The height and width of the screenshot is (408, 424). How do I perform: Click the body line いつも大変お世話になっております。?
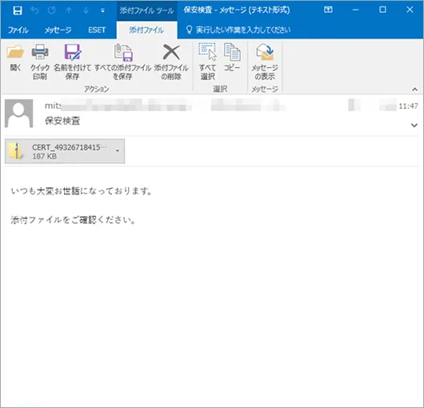click(x=82, y=191)
